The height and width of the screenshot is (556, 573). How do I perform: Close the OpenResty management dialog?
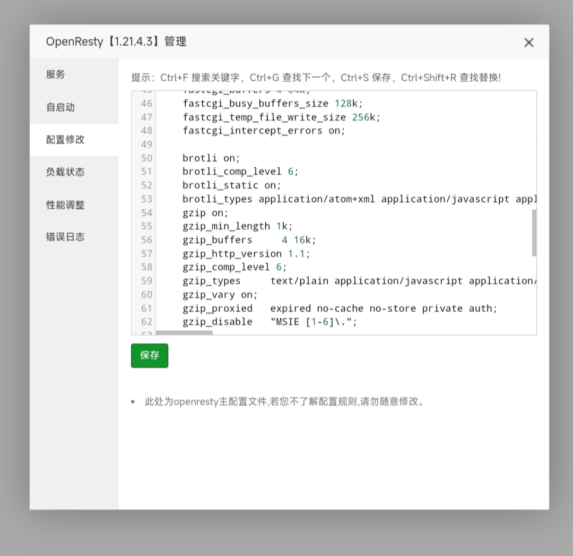click(x=528, y=42)
